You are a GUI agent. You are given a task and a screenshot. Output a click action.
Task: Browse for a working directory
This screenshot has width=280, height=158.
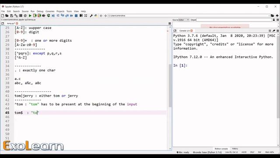pyautogui.click(x=272, y=16)
